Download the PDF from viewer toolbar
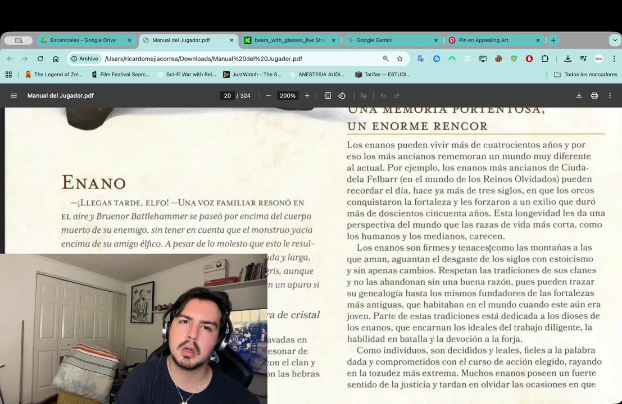The height and width of the screenshot is (404, 622). (x=579, y=95)
